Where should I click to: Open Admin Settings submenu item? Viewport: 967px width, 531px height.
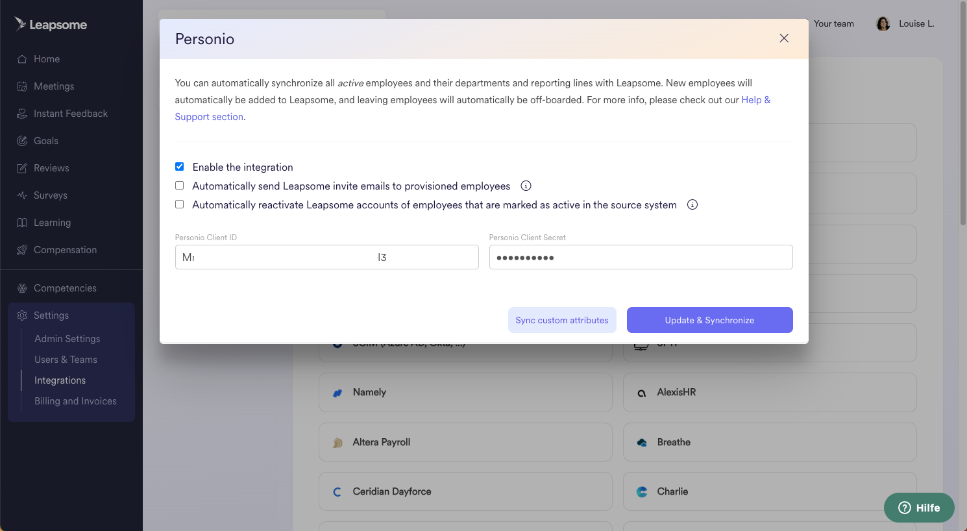coord(67,339)
